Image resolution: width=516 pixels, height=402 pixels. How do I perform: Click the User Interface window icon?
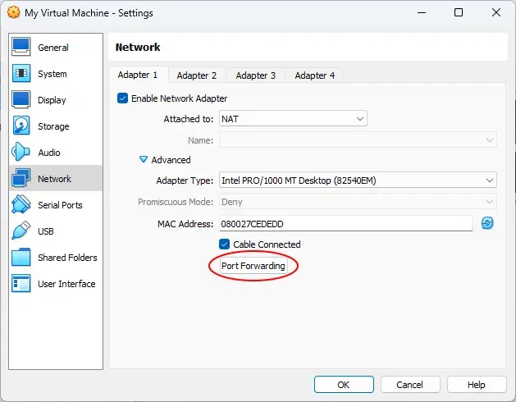tap(21, 284)
